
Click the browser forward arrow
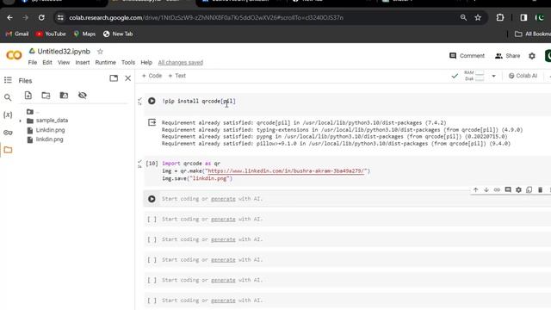coord(25,17)
